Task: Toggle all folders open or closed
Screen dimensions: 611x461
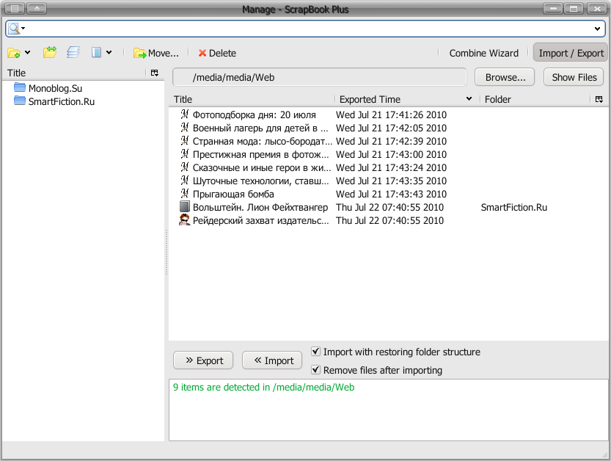Action: [x=50, y=52]
